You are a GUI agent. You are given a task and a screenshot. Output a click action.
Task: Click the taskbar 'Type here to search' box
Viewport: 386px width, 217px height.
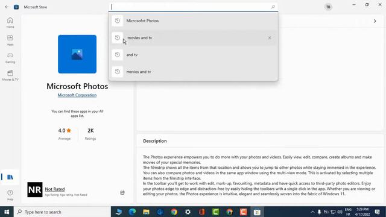62,212
